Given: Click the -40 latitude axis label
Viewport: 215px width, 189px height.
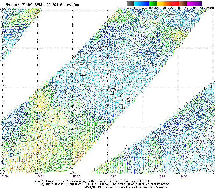Looking at the screenshot, I should click(3, 171).
